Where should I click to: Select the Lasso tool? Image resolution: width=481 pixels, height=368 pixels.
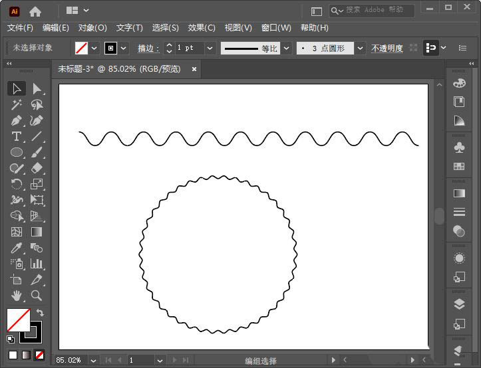37,104
